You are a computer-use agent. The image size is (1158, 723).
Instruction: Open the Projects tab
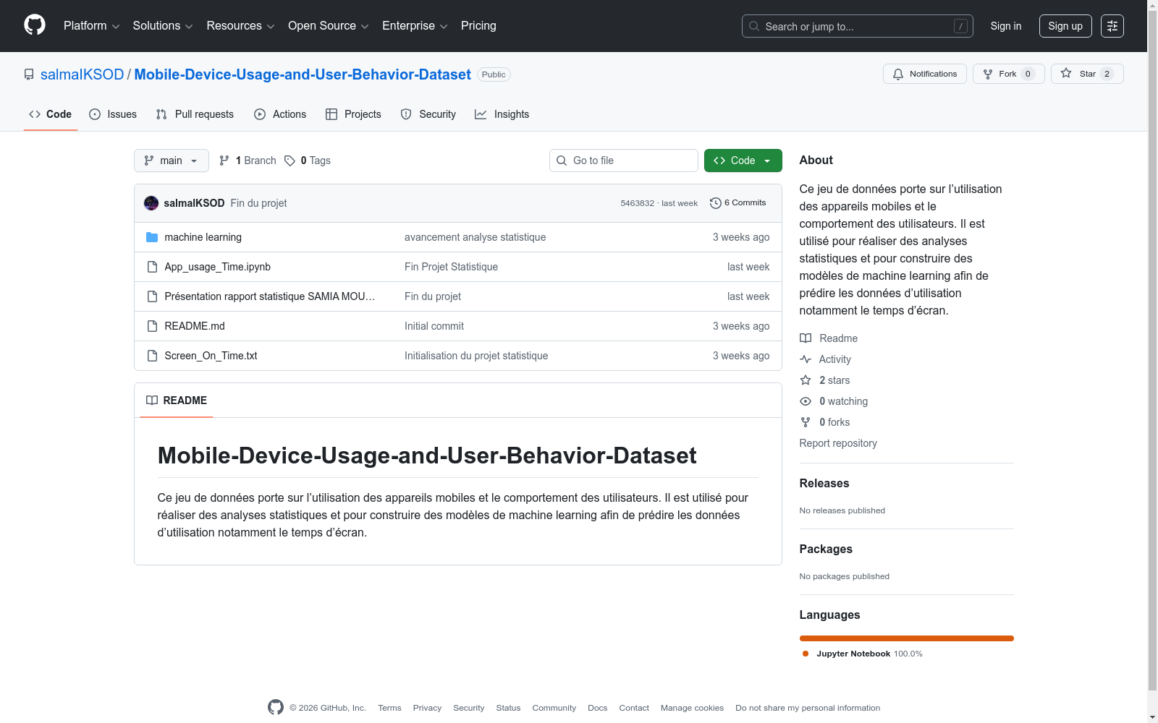click(353, 114)
